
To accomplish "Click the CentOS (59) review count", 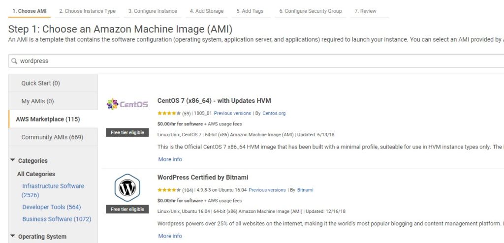I will (187, 114).
